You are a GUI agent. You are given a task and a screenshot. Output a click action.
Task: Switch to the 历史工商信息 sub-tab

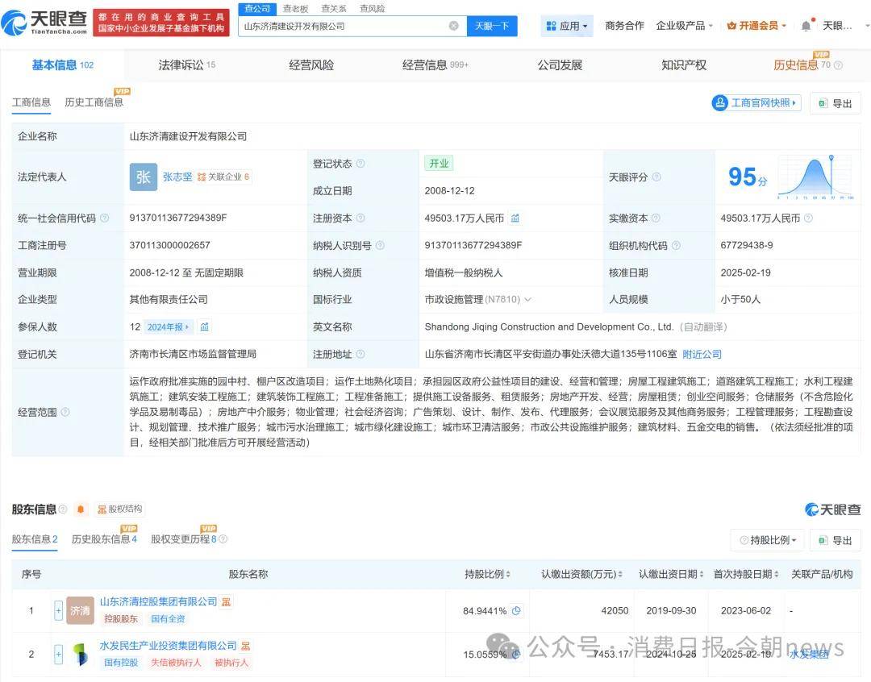94,102
